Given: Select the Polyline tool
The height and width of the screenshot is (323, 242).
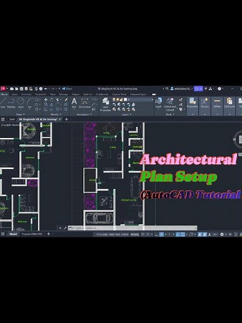Looking at the screenshot, I should (11, 103).
